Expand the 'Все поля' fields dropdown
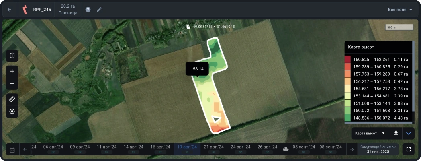The width and height of the screenshot is (421, 161). [400, 10]
